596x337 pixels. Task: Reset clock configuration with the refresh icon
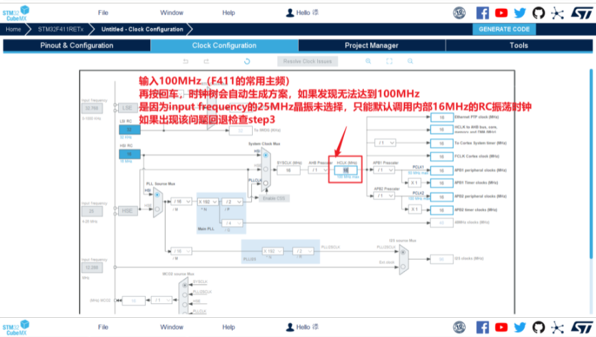tap(247, 61)
